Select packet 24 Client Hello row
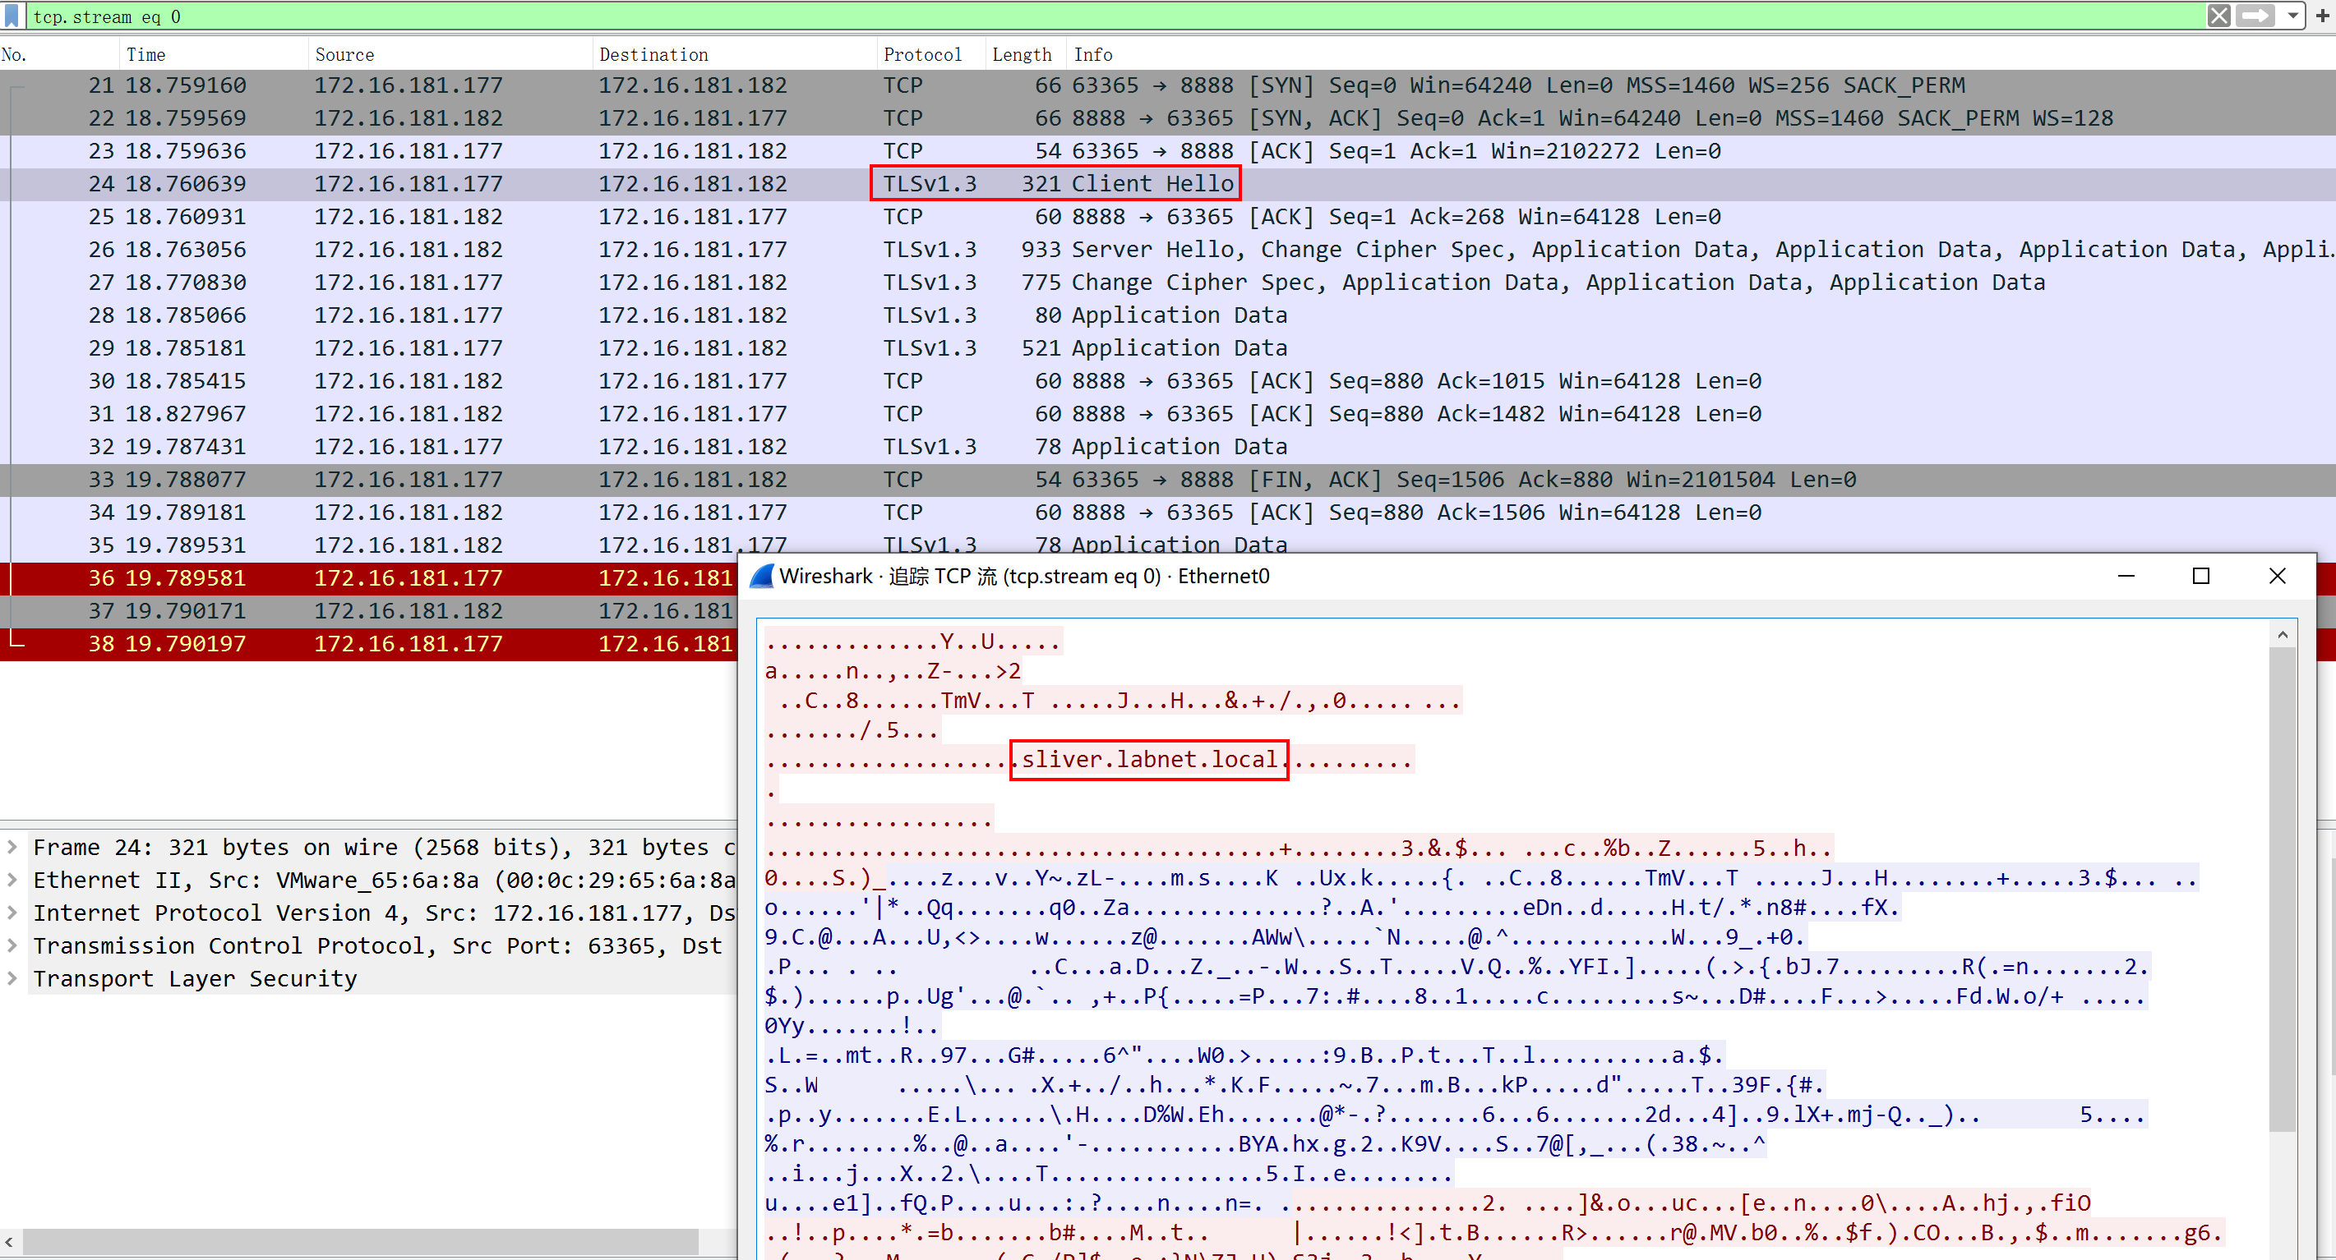The width and height of the screenshot is (2336, 1260). click(x=1168, y=183)
